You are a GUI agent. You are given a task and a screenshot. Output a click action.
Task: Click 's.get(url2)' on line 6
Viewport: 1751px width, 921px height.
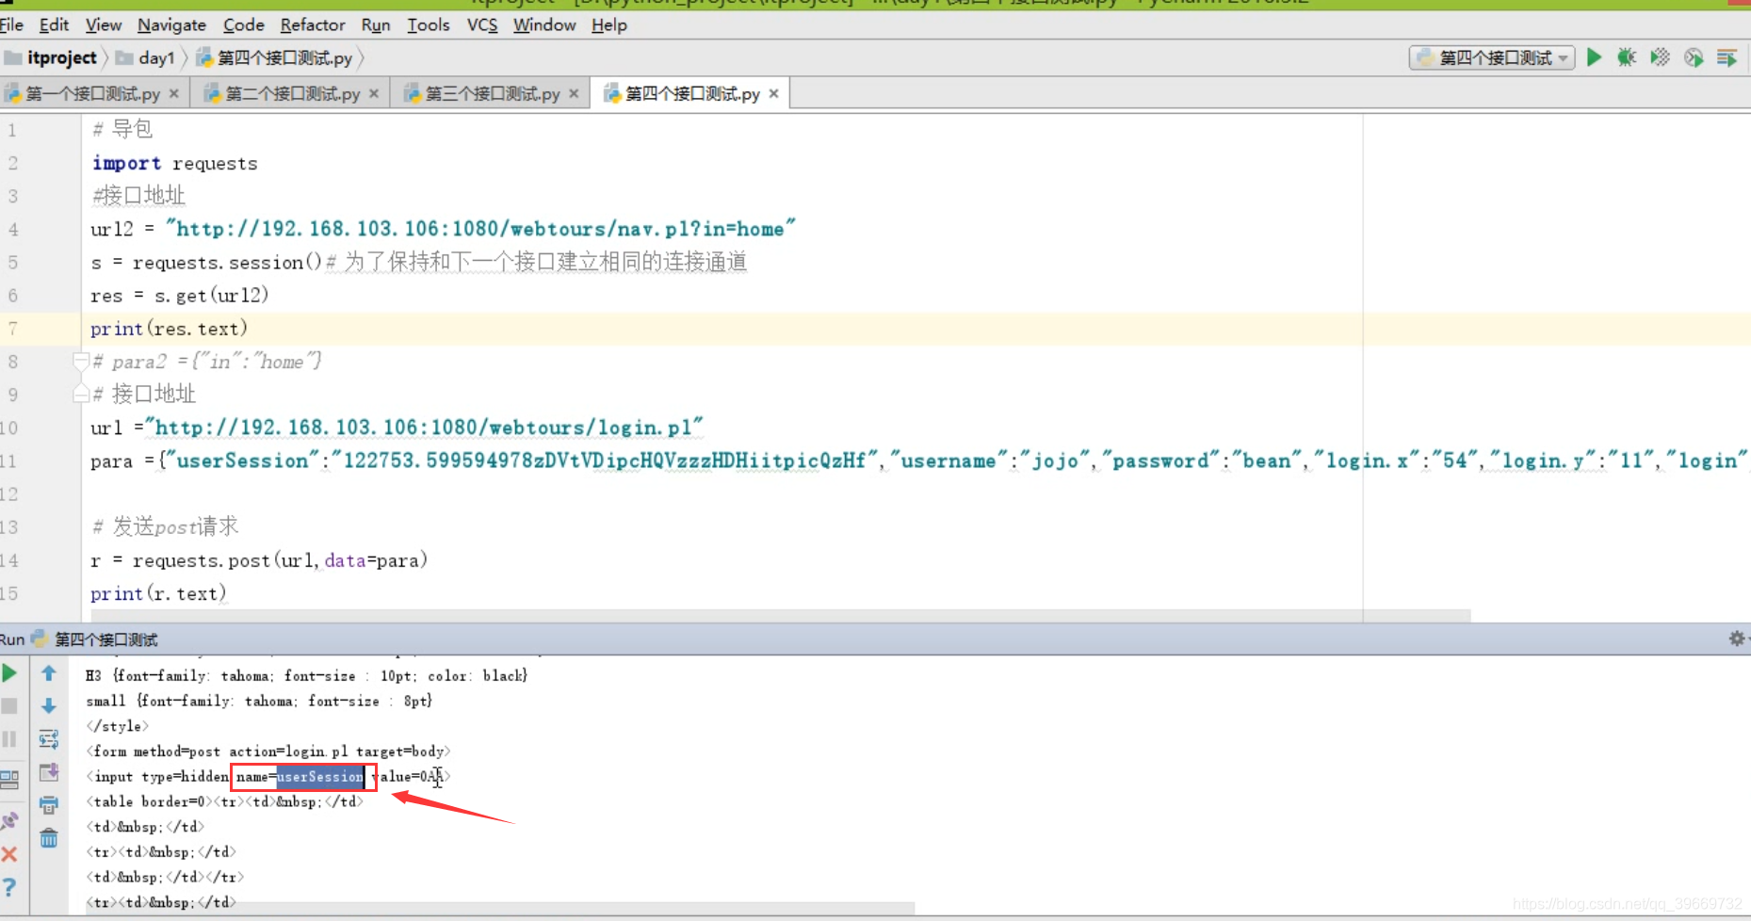tap(211, 296)
